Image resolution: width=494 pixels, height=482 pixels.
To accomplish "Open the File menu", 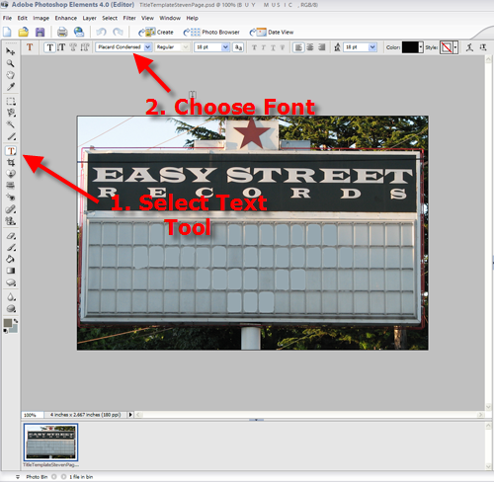I will [7, 18].
